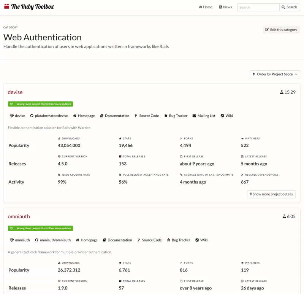Click devise issue closure rate 99%

tap(62, 182)
